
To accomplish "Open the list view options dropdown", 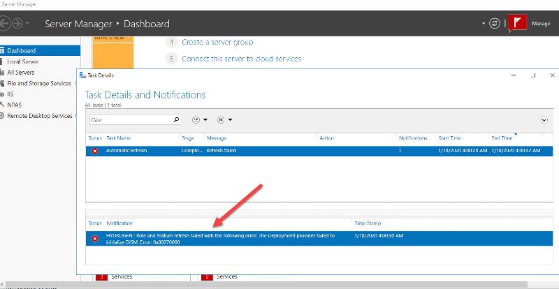I will click(199, 120).
